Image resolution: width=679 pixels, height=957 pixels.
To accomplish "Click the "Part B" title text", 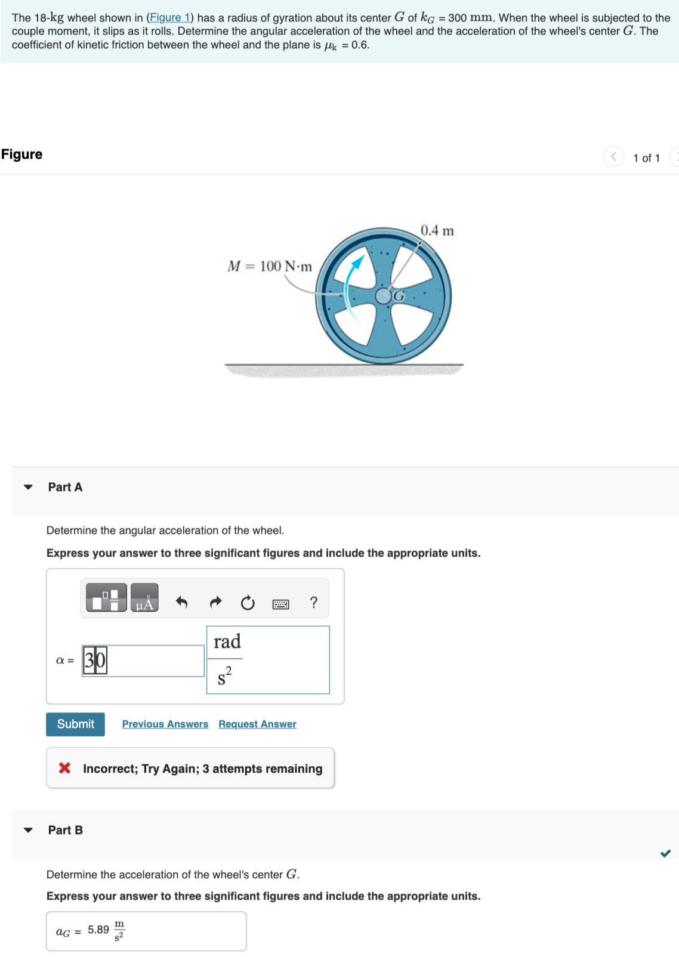I will click(x=65, y=830).
